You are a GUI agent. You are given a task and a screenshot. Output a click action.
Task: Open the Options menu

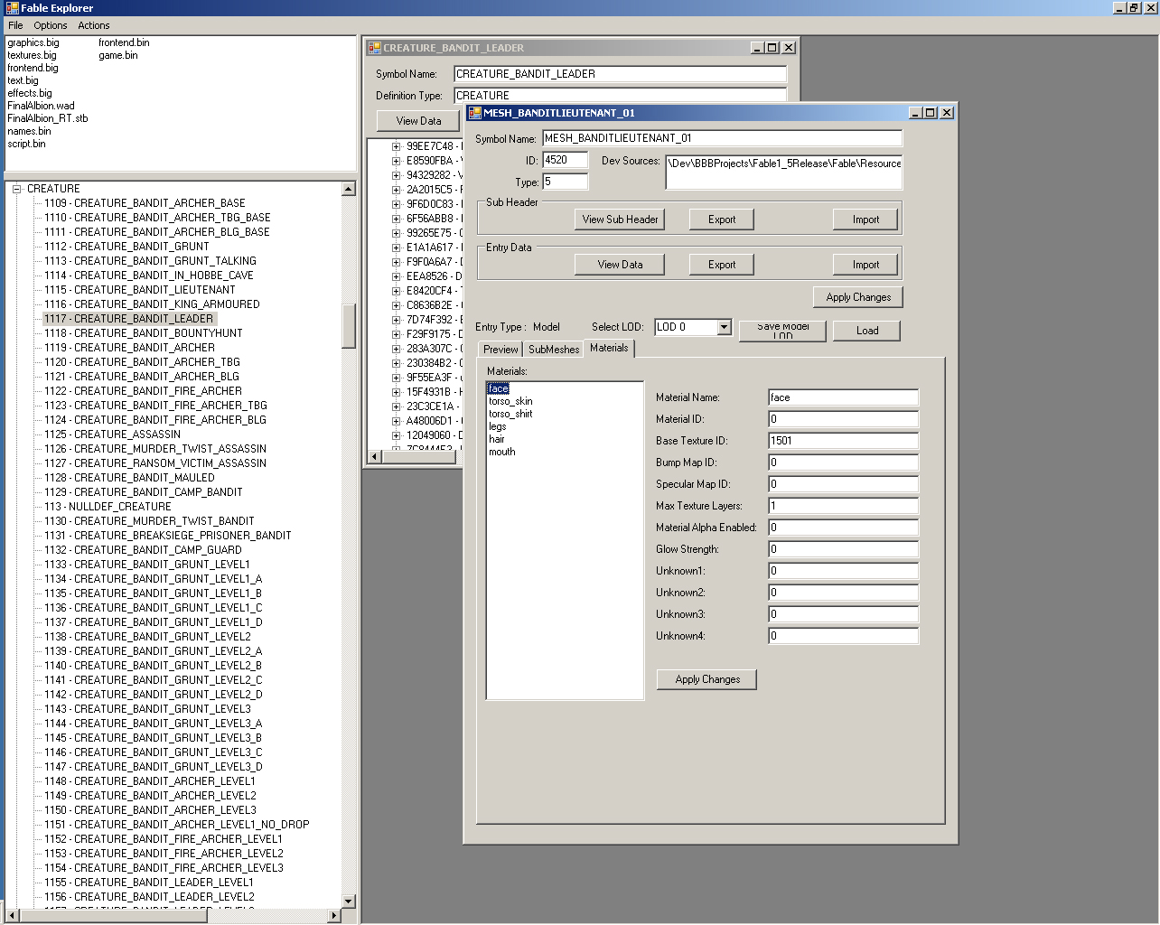coord(51,25)
